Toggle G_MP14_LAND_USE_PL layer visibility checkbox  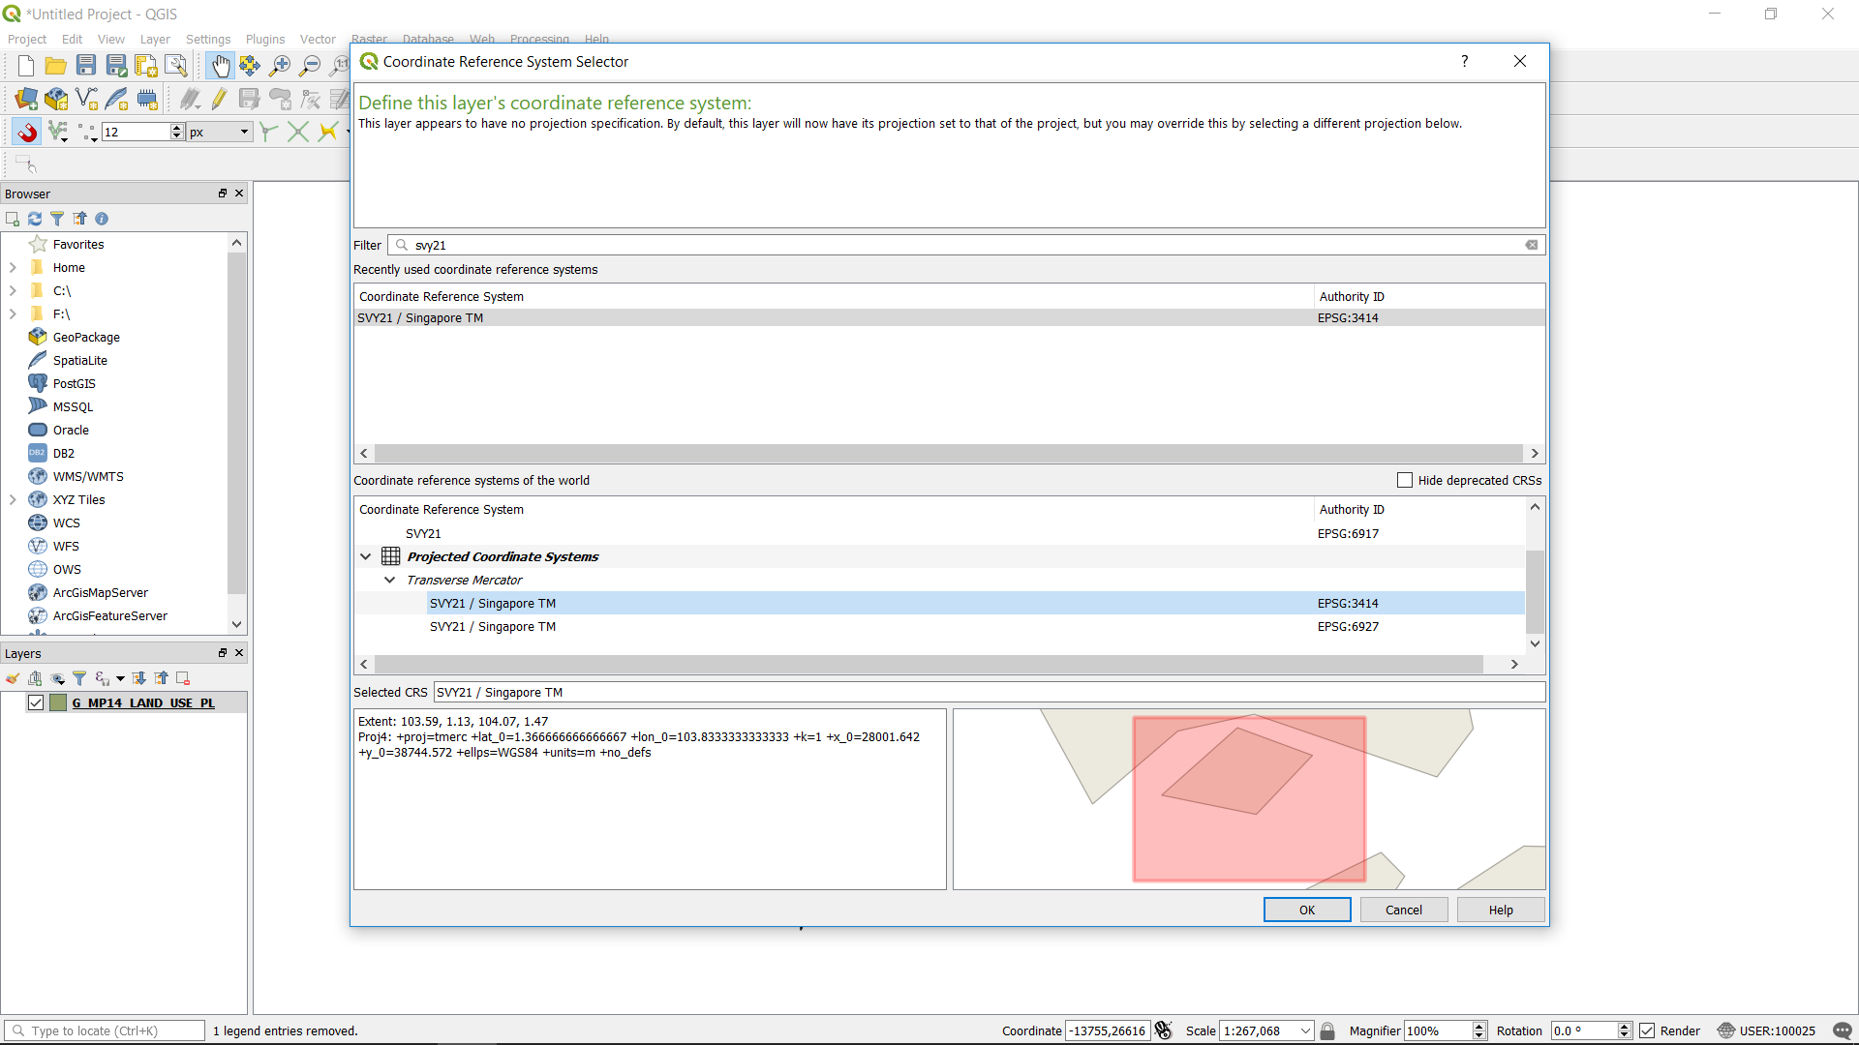pos(36,702)
